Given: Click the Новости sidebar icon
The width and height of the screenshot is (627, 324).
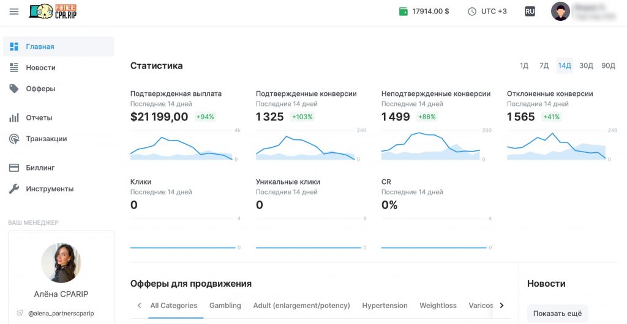Looking at the screenshot, I should point(14,67).
